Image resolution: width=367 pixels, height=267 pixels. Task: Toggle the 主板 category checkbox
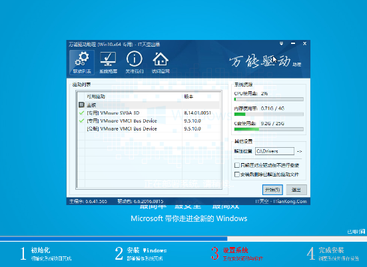point(81,105)
